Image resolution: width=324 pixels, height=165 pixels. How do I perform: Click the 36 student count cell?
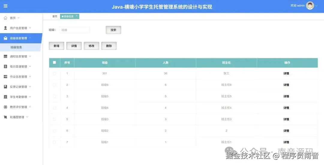coord(166,73)
